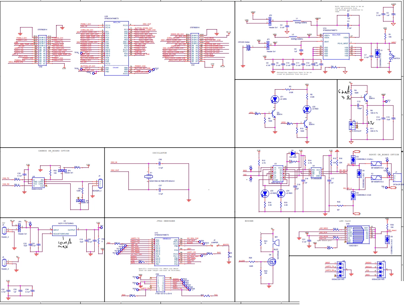404x305 pixels.
Task: Select resistor R35 marked NP
Action: [x=340, y=206]
